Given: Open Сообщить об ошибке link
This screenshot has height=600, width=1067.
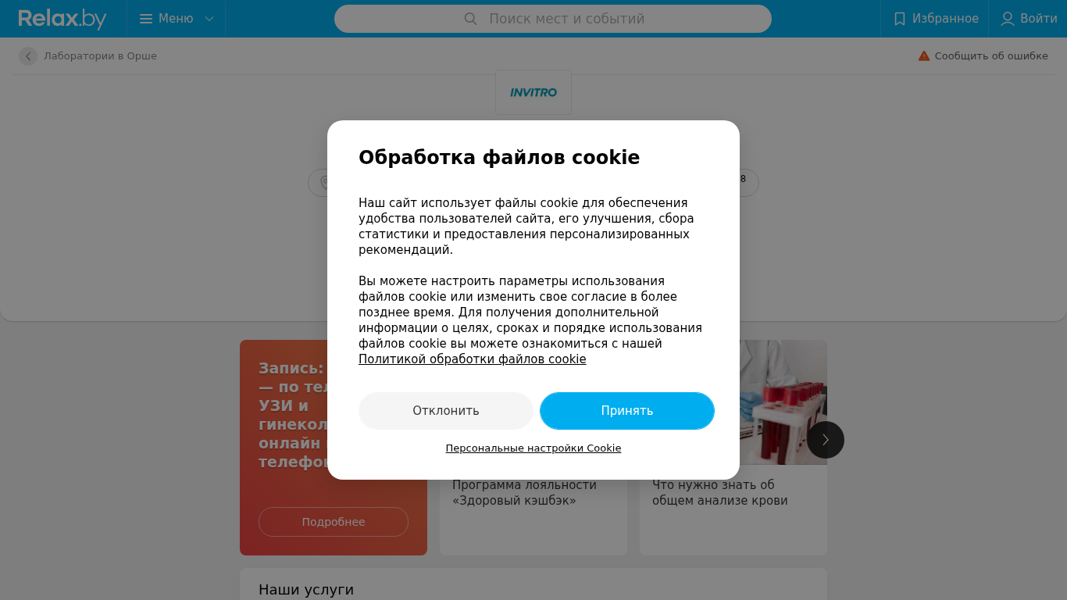Looking at the screenshot, I should point(991,56).
